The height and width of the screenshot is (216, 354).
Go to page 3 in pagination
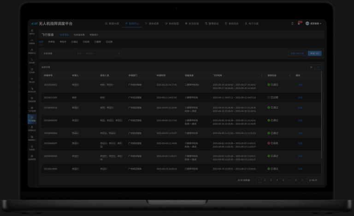click(271, 180)
